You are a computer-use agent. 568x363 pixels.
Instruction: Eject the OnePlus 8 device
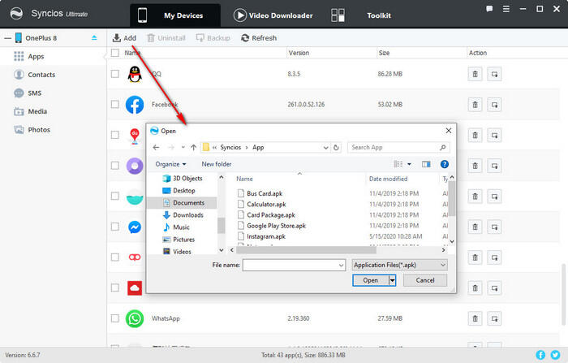(x=94, y=37)
